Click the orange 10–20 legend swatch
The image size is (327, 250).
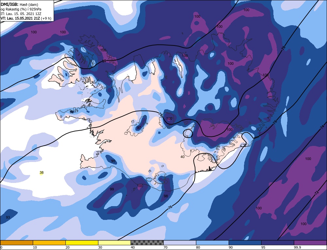(49, 242)
